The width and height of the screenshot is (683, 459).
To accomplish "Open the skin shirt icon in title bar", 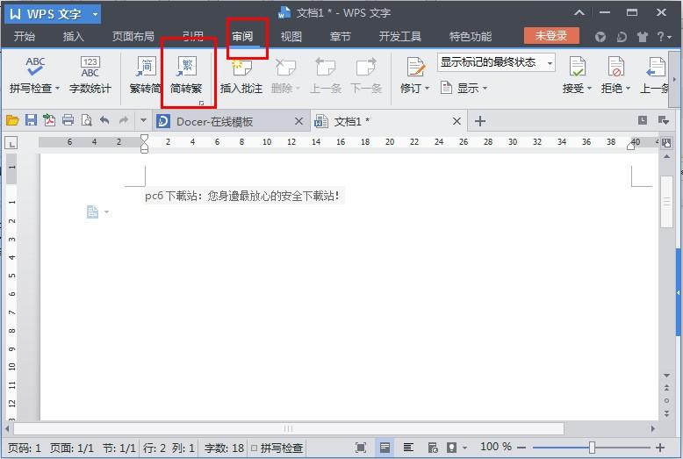I will pyautogui.click(x=642, y=37).
